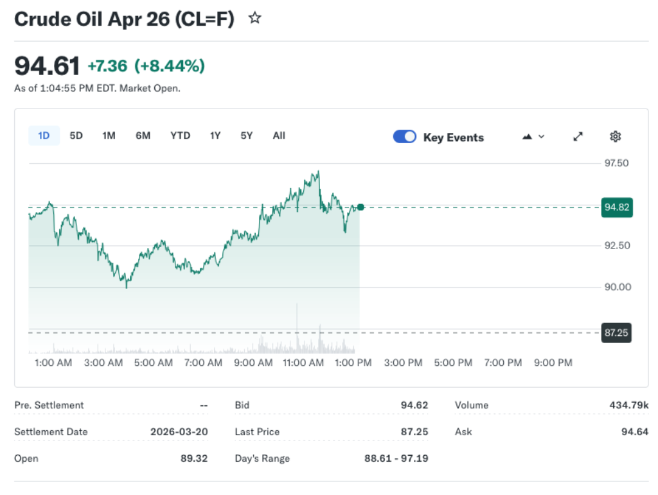Click the current price marker dot
The image size is (658, 495).
point(360,207)
